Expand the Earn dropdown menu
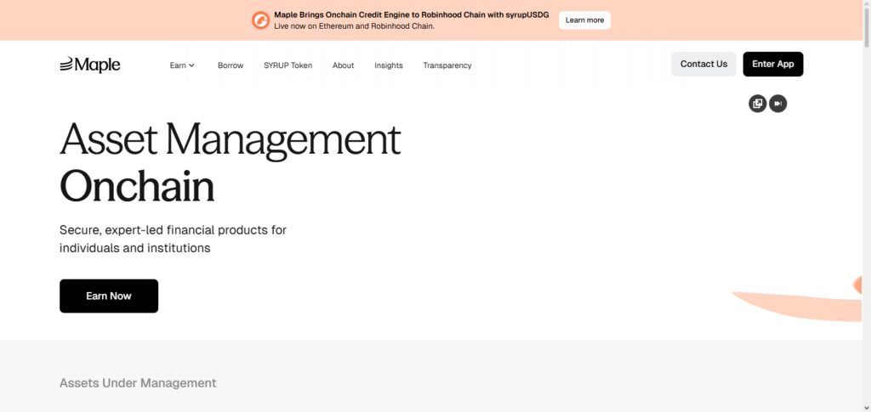871x412 pixels. coord(182,65)
